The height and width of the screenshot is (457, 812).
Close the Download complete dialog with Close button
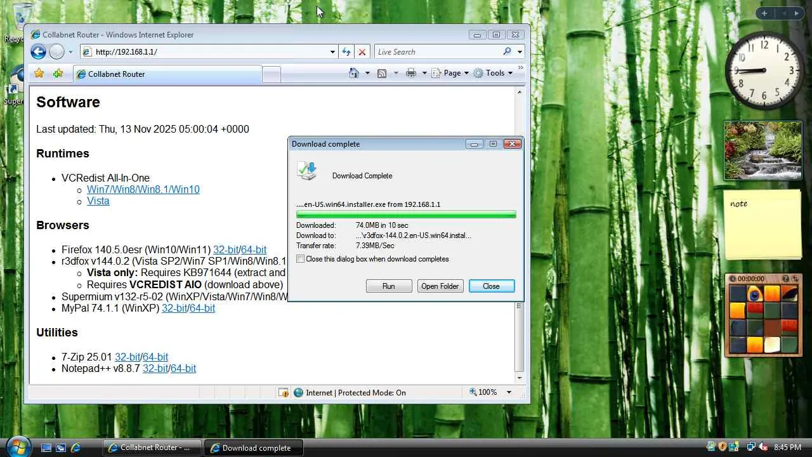point(492,286)
